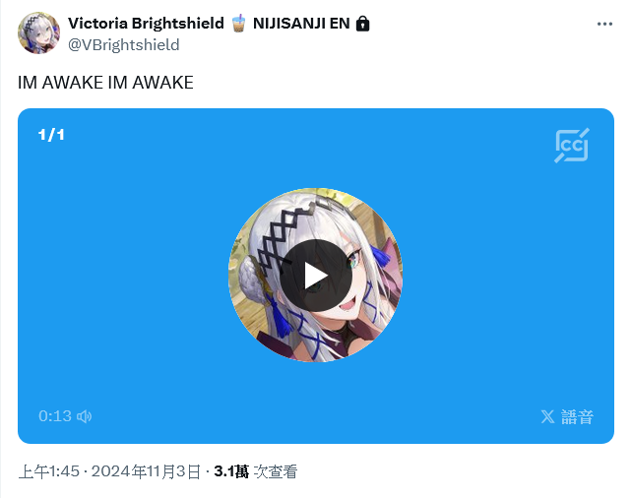Click the large circular avatar in player
This screenshot has width=631, height=498.
[x=316, y=276]
